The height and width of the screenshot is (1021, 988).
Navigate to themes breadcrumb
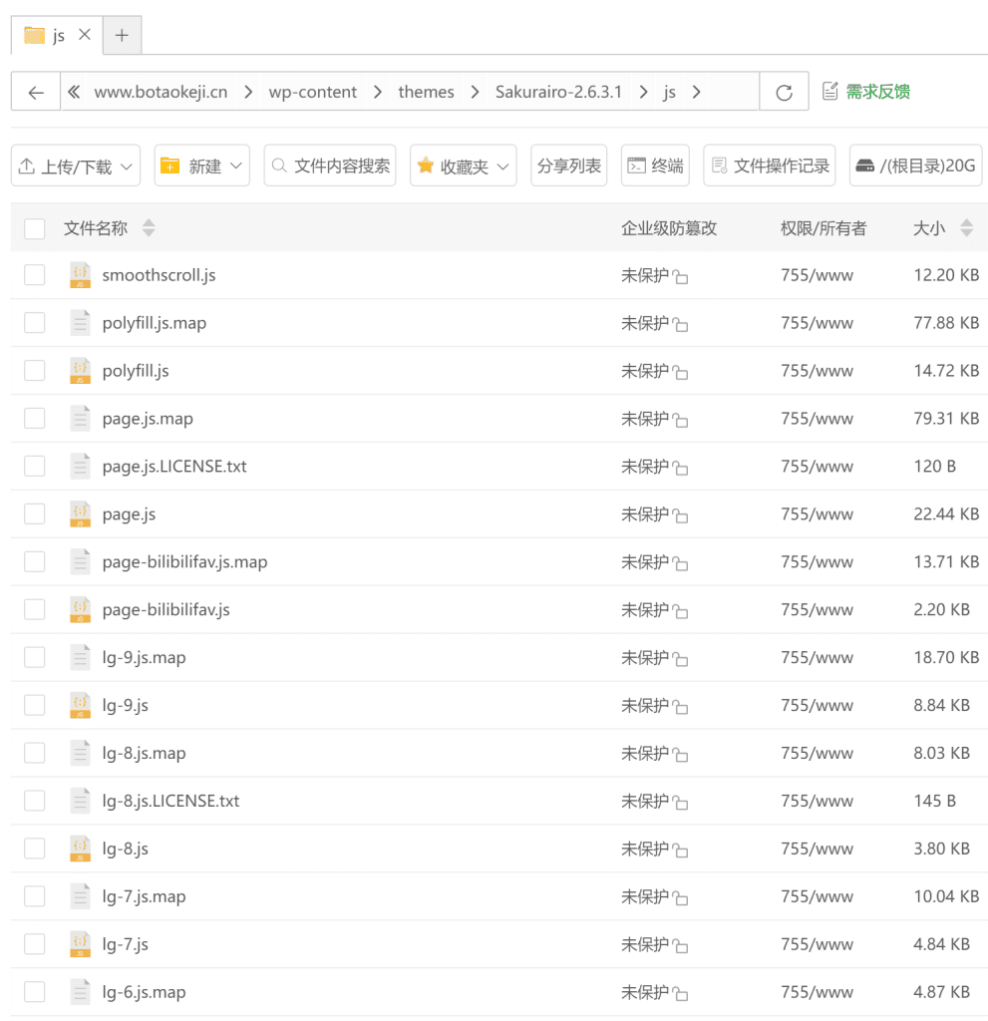pos(426,92)
